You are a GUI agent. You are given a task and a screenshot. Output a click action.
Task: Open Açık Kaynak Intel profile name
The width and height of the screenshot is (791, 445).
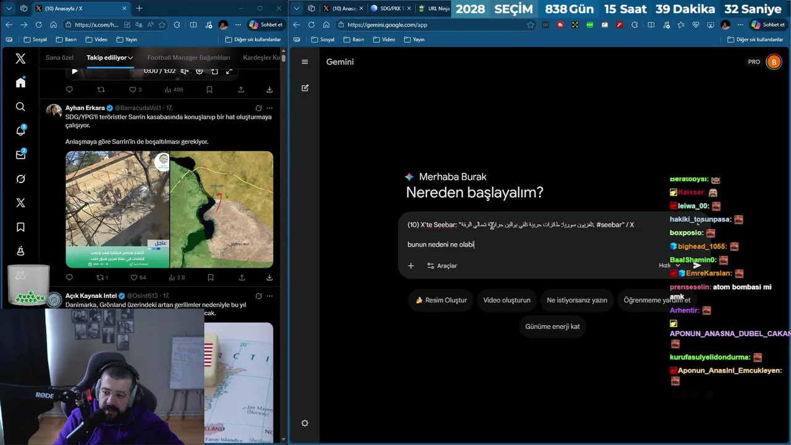coord(91,296)
